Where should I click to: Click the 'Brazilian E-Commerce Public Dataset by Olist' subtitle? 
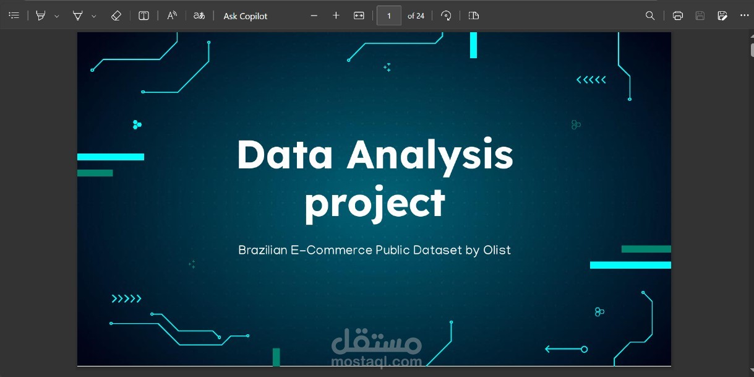[375, 251]
